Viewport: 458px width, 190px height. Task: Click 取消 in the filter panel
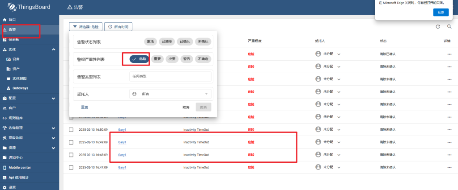tap(186, 107)
